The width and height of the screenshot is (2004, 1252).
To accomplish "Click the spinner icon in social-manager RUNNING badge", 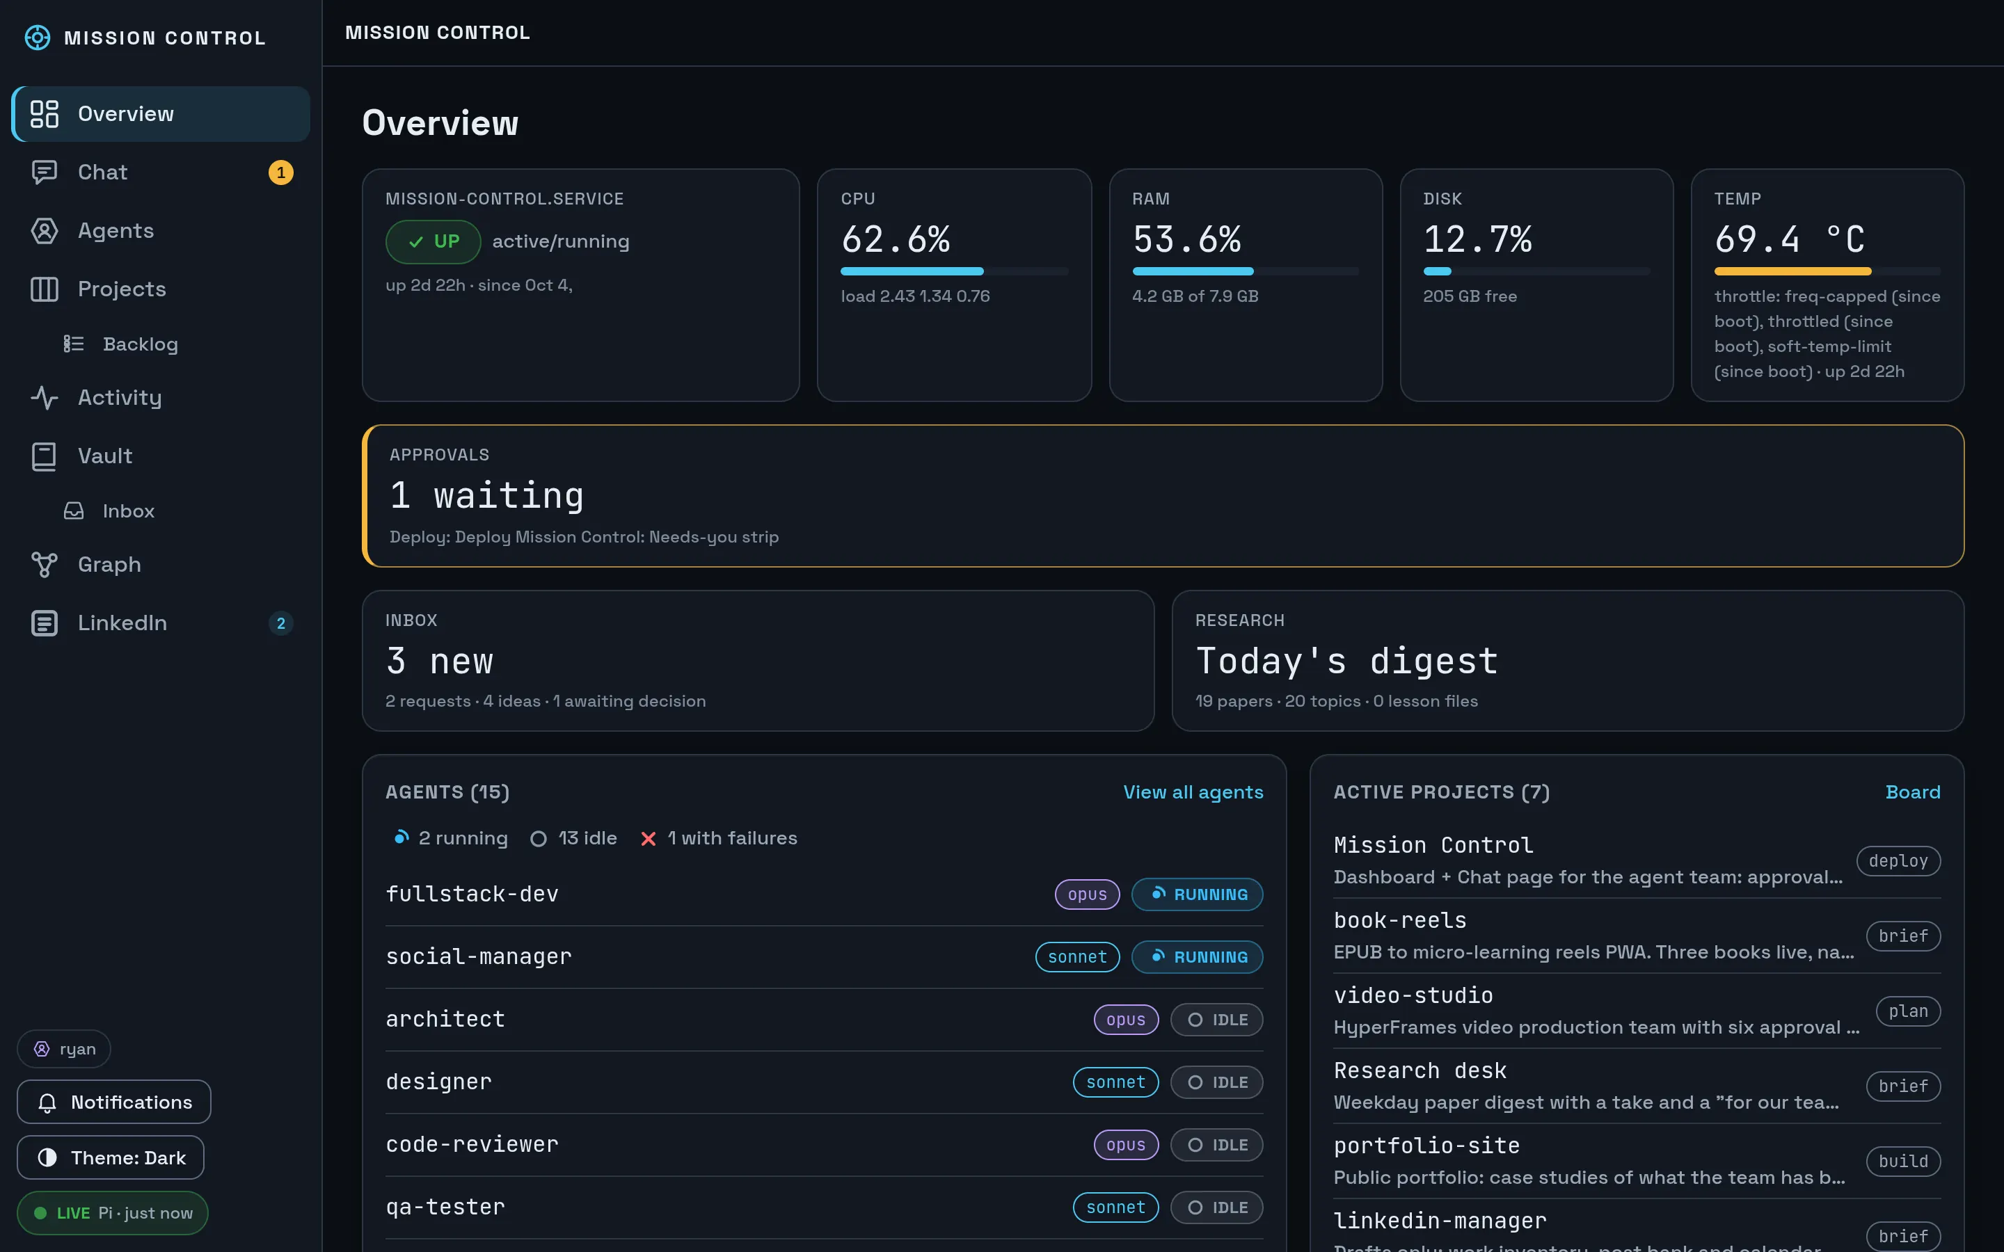I will click(x=1159, y=956).
